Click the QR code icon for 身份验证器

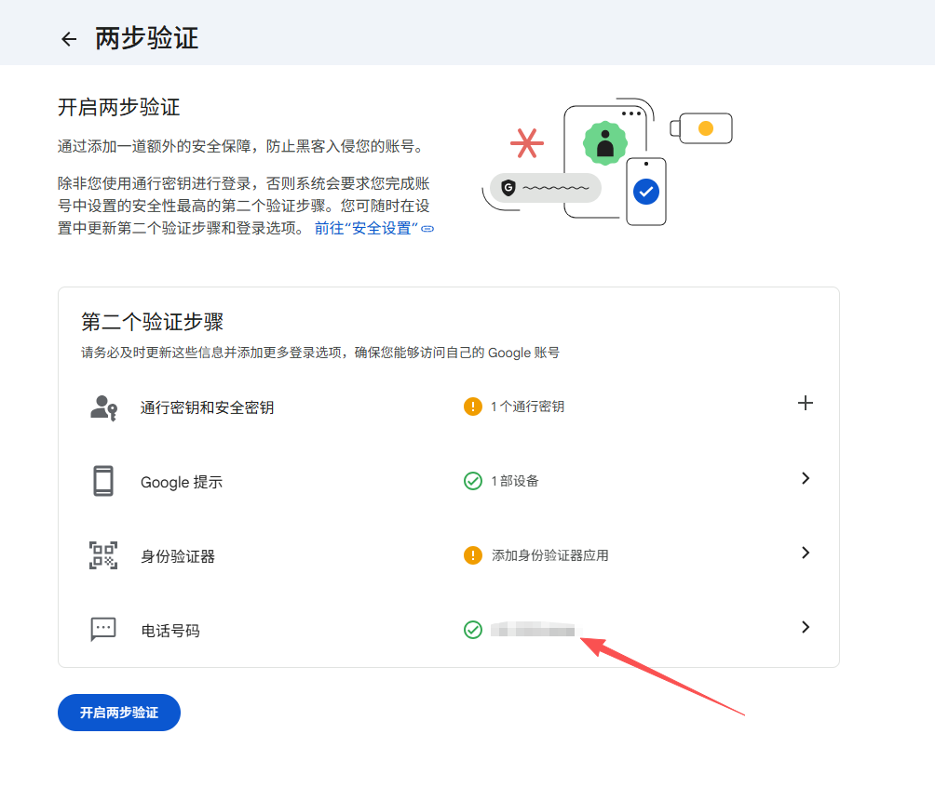[x=103, y=555]
